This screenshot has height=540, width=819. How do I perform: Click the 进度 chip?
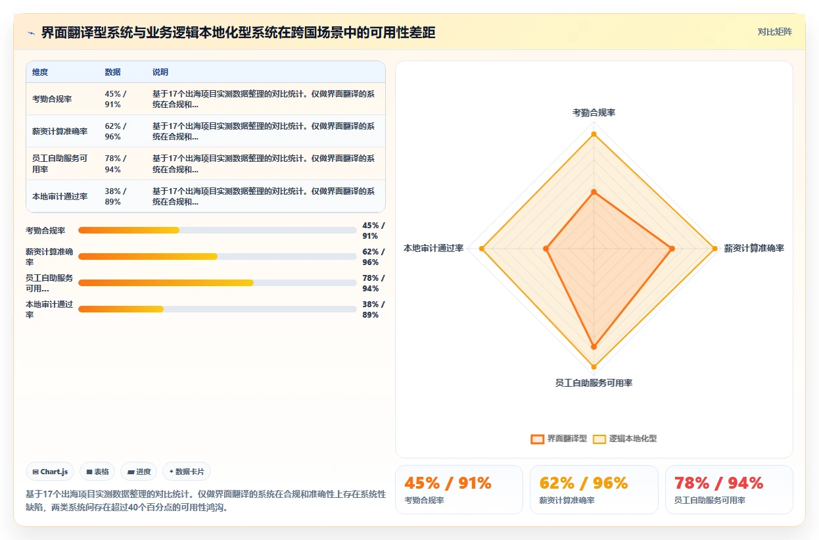(139, 472)
